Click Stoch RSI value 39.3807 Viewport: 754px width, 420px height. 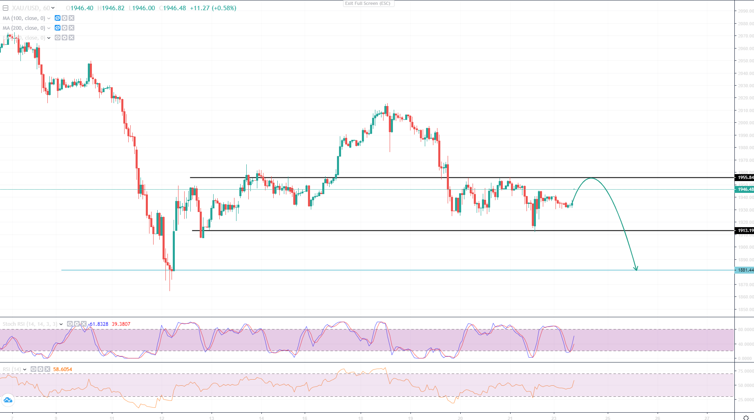[x=121, y=324]
